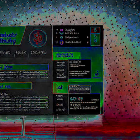Expand the bright green header in right panel
This screenshot has width=140, height=140.
[x=67, y=56]
